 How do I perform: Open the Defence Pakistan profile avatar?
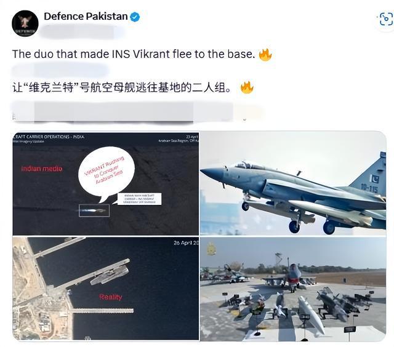click(x=25, y=23)
